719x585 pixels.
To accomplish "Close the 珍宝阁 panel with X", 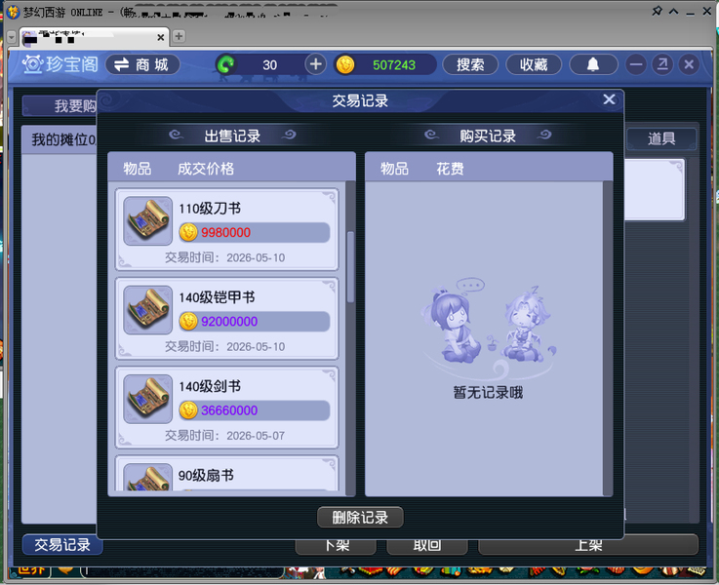I will [x=689, y=64].
